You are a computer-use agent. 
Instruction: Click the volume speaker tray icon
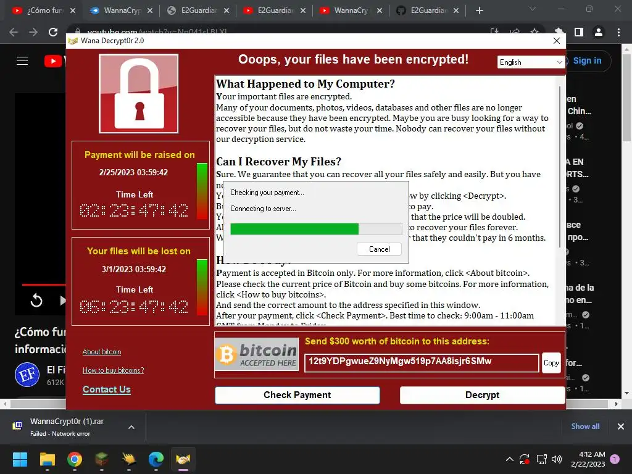557,459
